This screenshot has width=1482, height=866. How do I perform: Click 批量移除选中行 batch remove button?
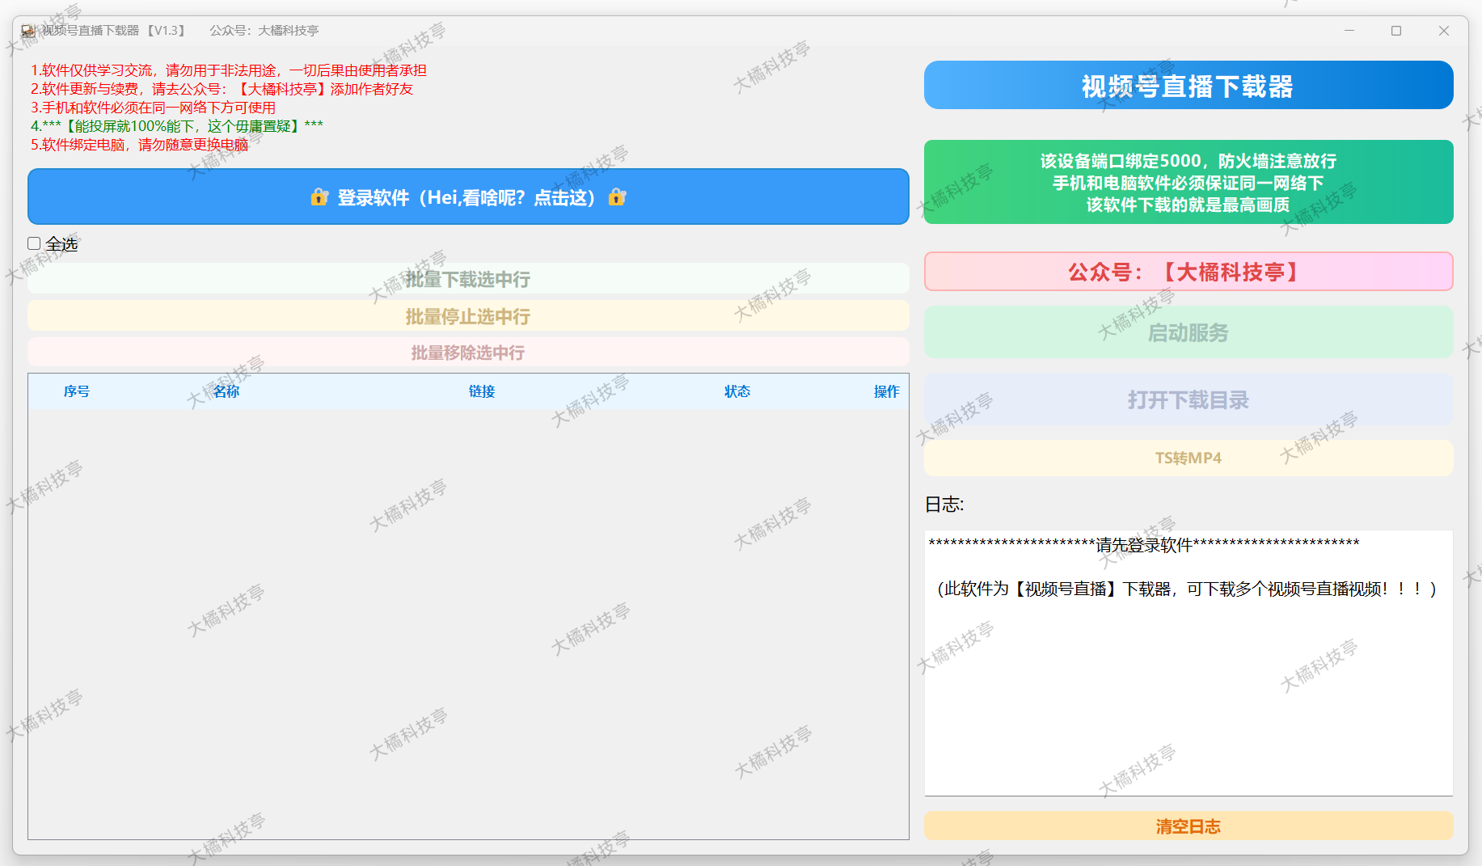pyautogui.click(x=468, y=353)
